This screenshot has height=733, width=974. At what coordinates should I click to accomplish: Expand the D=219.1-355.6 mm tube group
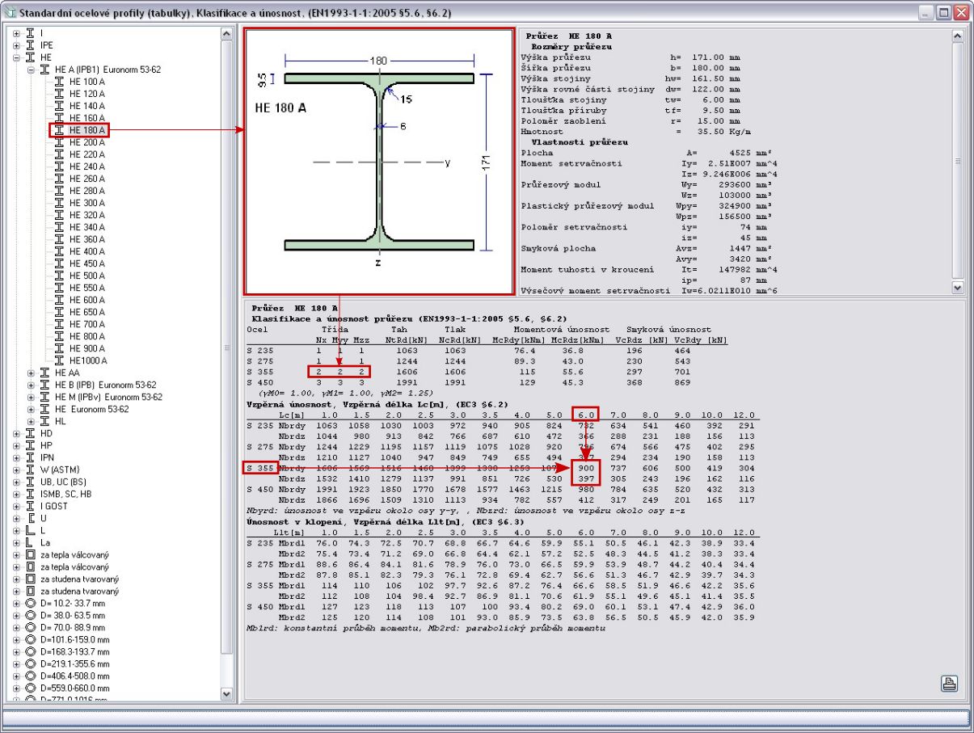[17, 663]
